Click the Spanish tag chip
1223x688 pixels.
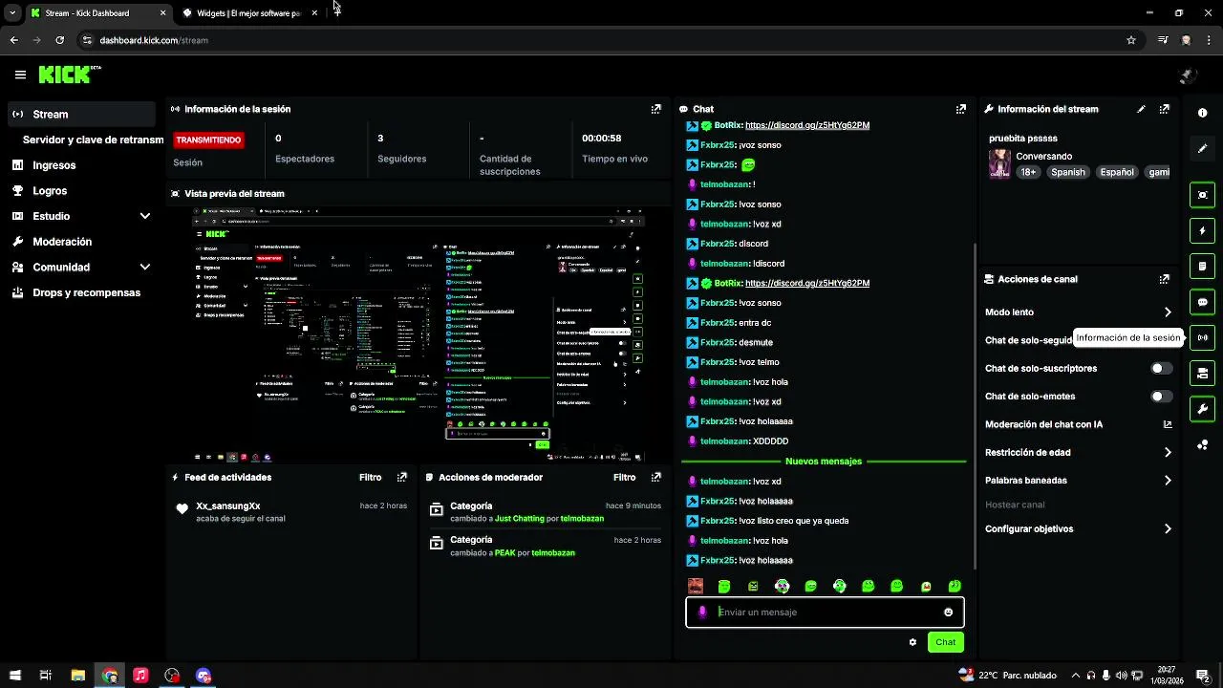pyautogui.click(x=1068, y=172)
